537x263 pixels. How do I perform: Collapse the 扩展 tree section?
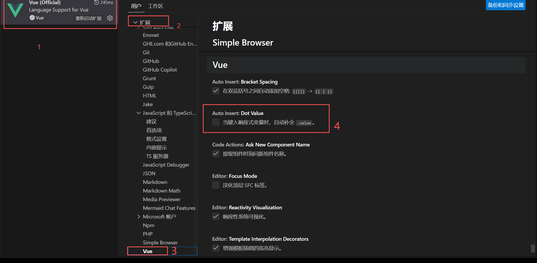[135, 23]
